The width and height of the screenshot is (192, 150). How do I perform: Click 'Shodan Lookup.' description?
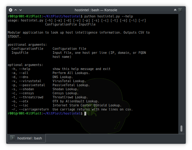(x=66, y=89)
